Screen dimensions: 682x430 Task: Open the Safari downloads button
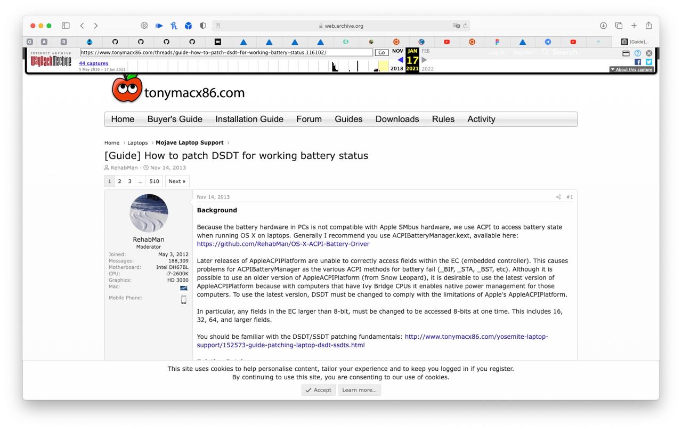coord(603,26)
